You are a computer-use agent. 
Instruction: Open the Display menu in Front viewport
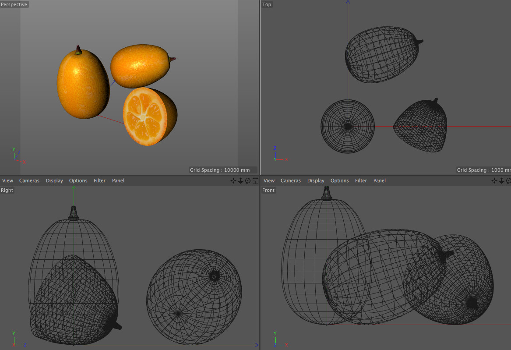coord(316,181)
